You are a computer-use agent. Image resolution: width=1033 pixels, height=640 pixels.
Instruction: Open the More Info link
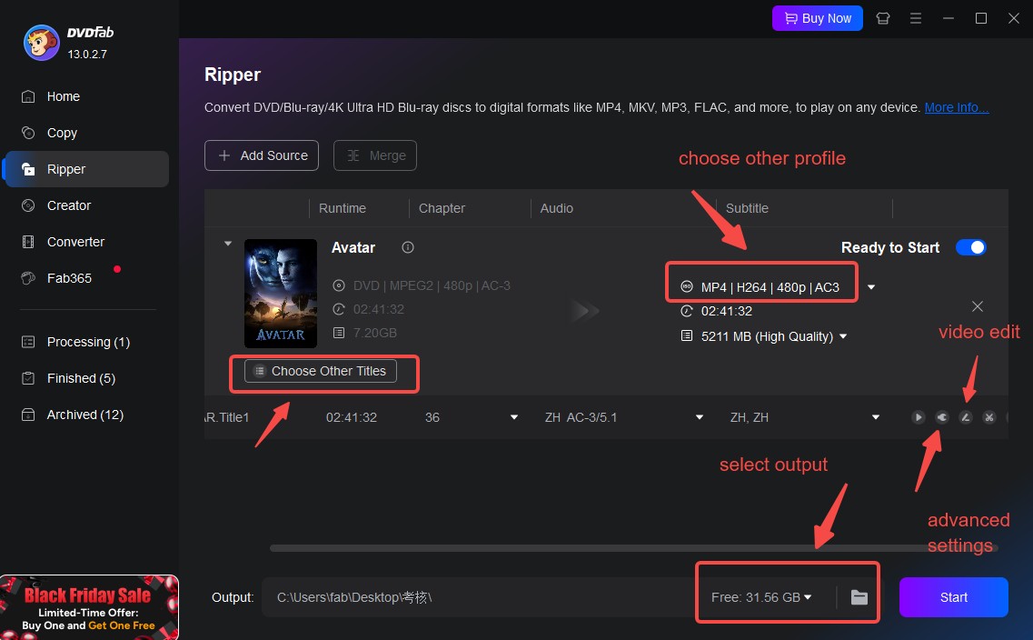click(x=956, y=106)
